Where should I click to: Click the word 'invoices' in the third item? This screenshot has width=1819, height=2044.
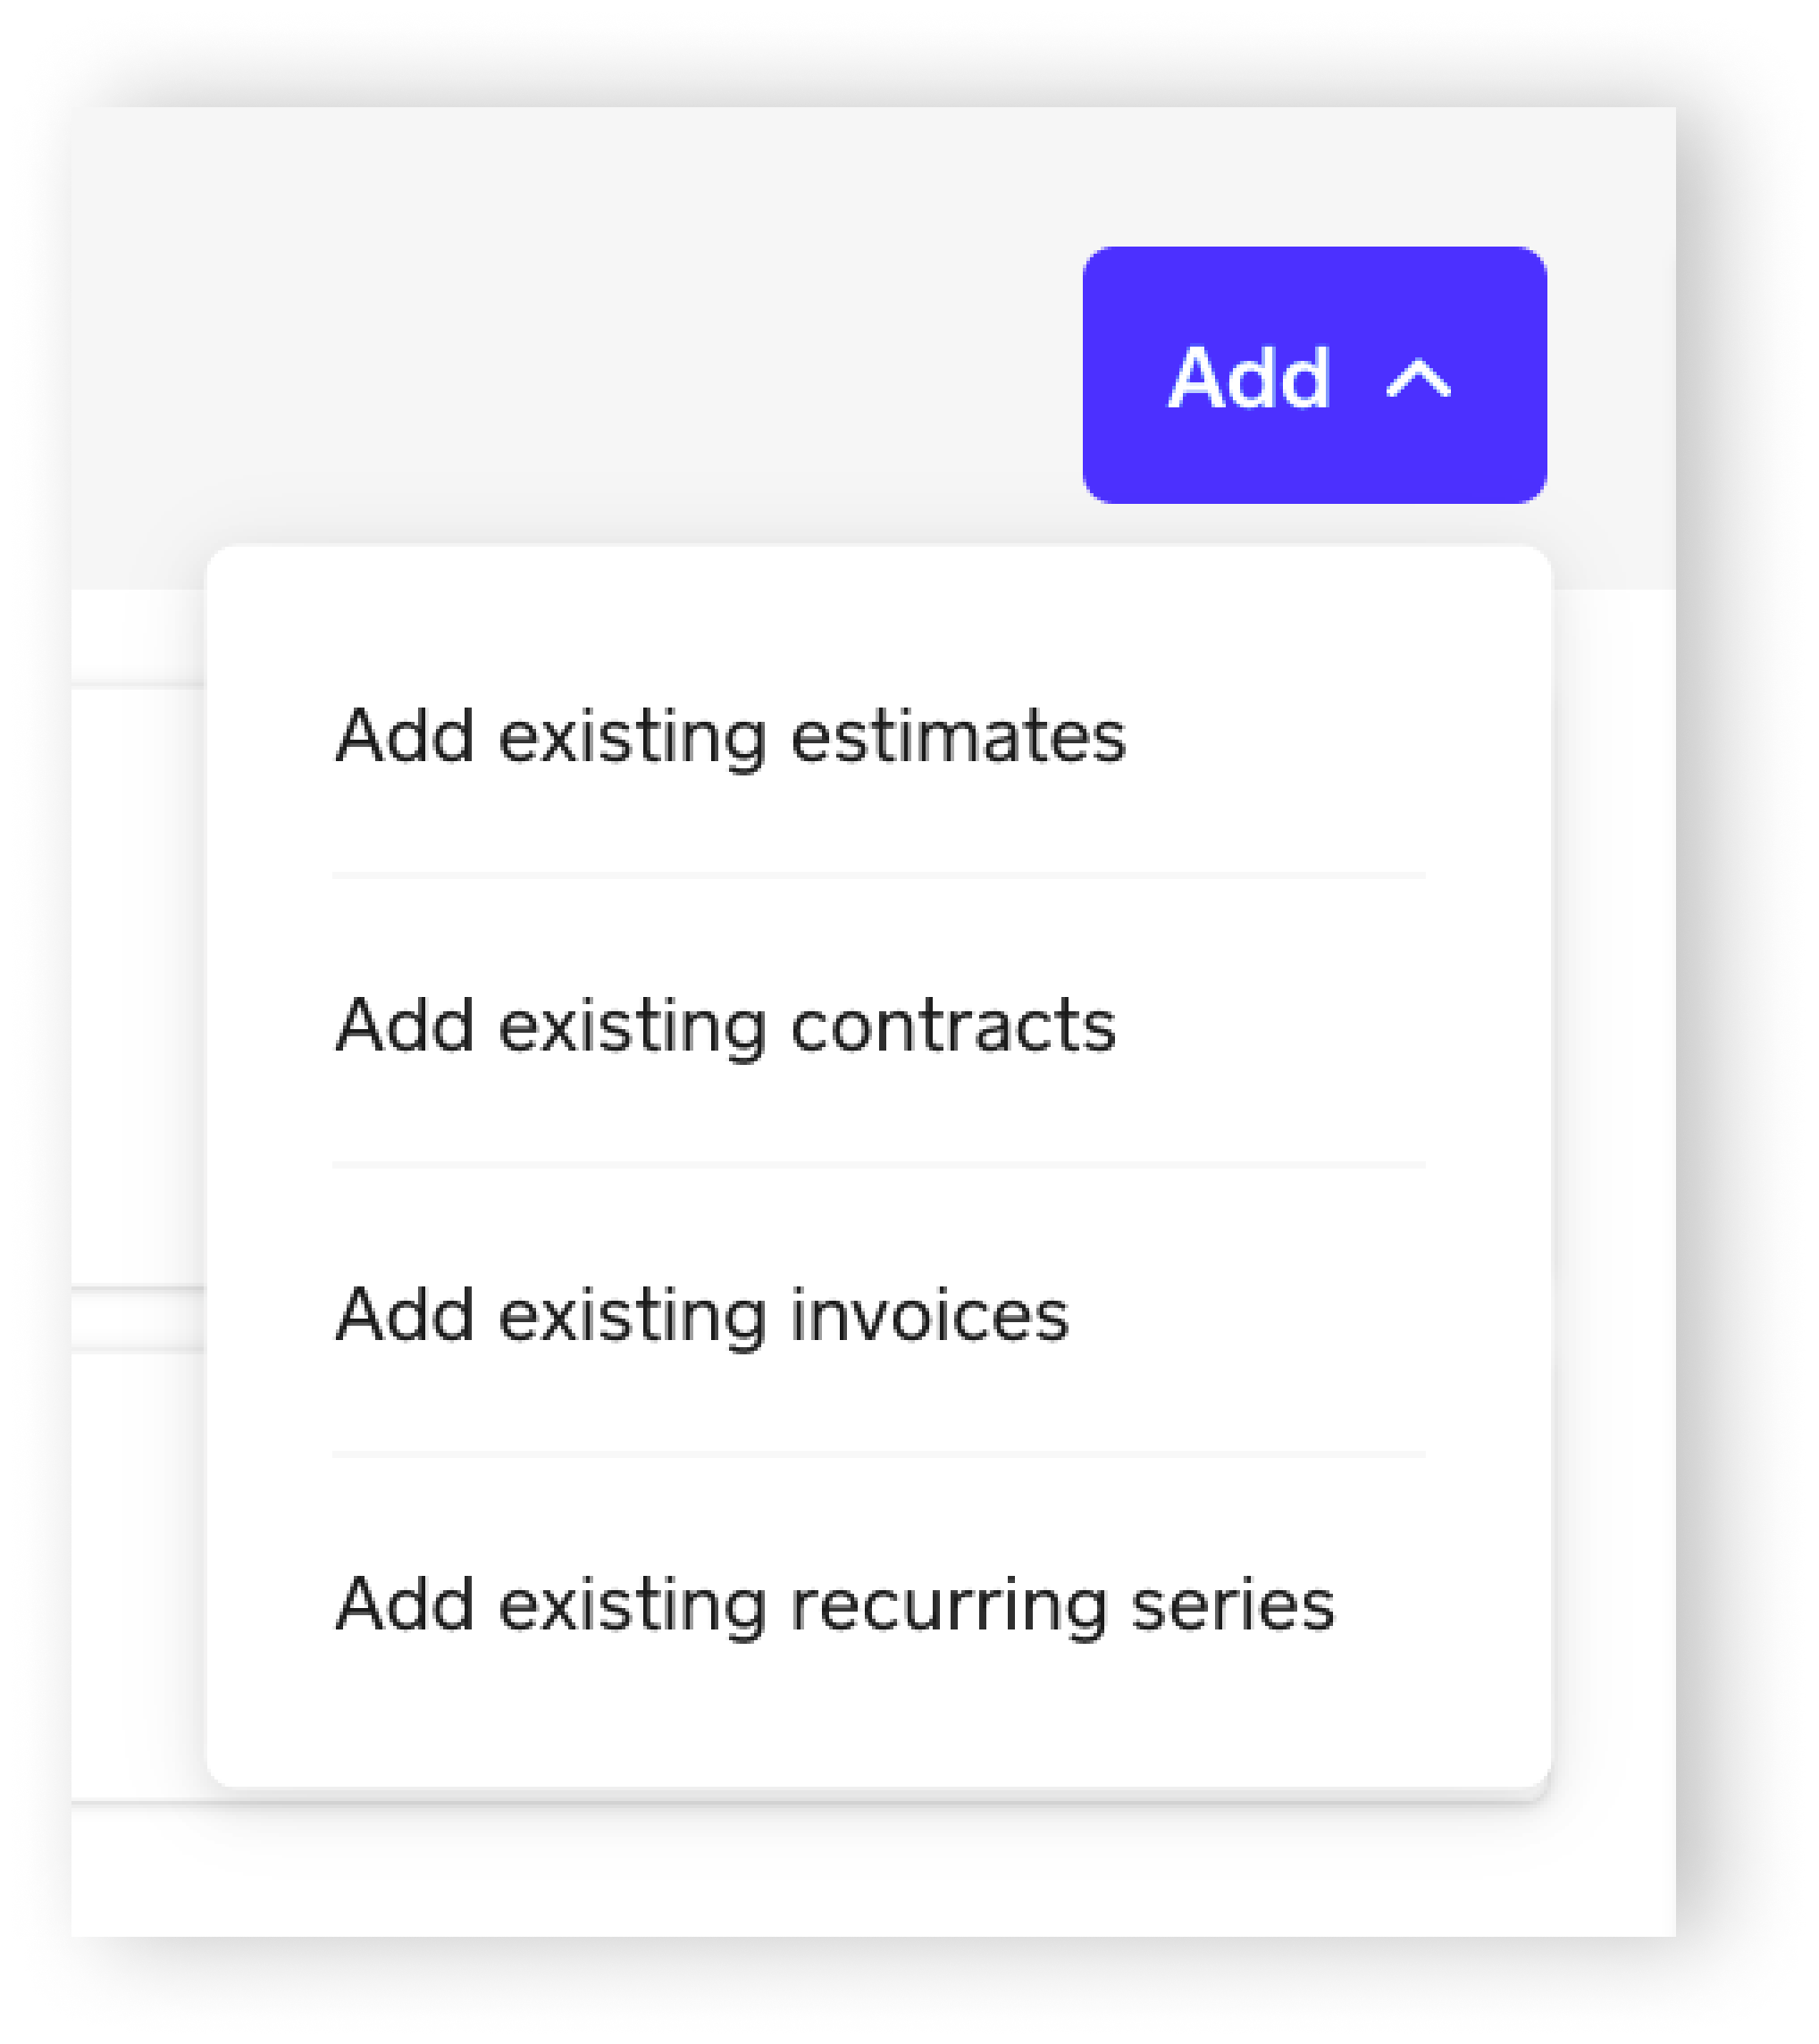[x=930, y=1315]
